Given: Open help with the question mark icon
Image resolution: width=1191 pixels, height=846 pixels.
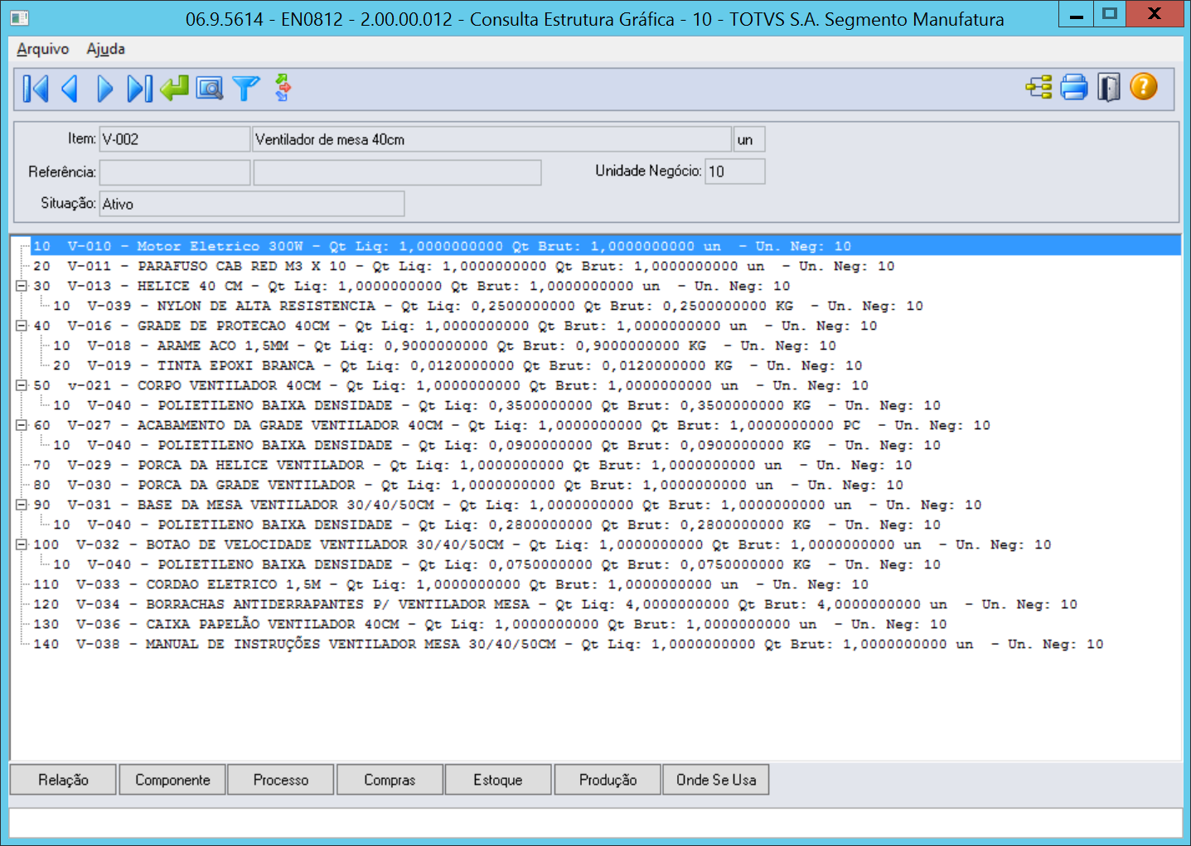Looking at the screenshot, I should [1144, 86].
